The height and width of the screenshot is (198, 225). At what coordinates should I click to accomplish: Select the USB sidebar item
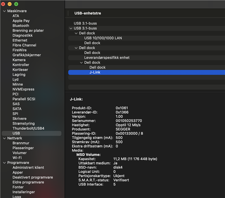click(31, 133)
